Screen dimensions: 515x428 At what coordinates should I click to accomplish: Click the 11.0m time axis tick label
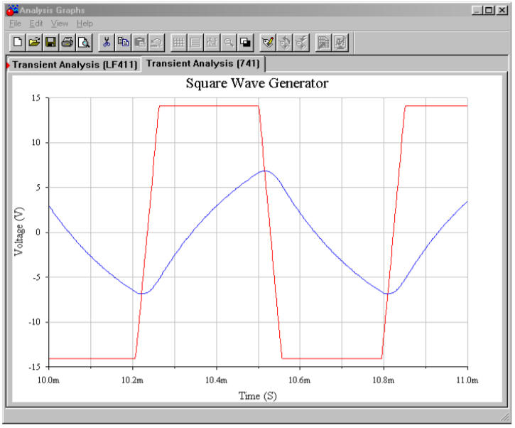(467, 380)
